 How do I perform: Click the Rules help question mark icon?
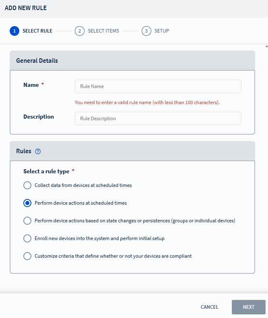pyautogui.click(x=38, y=152)
